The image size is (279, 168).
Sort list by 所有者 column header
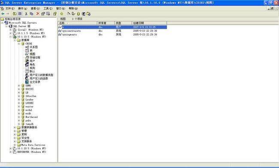(106, 23)
